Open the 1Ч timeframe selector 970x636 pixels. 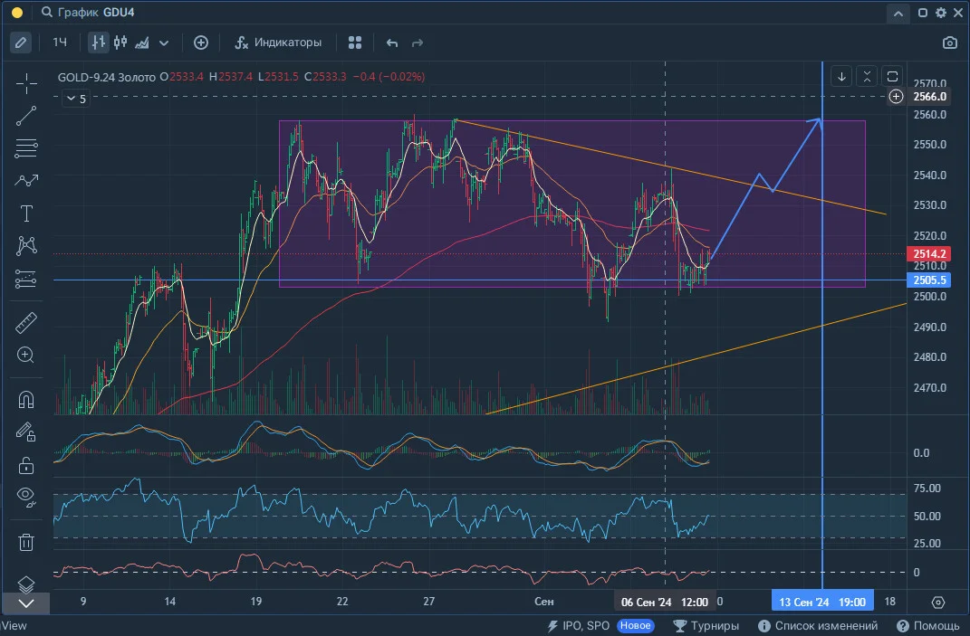coord(60,43)
